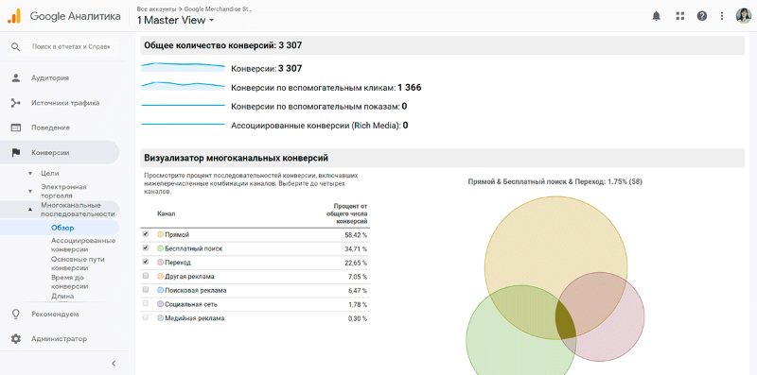Click the Рекомендуем lightbulb icon
757x375 pixels.
pyautogui.click(x=16, y=314)
